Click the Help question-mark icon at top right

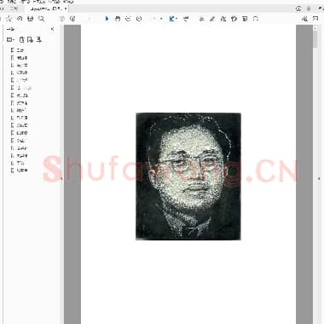[298, 9]
